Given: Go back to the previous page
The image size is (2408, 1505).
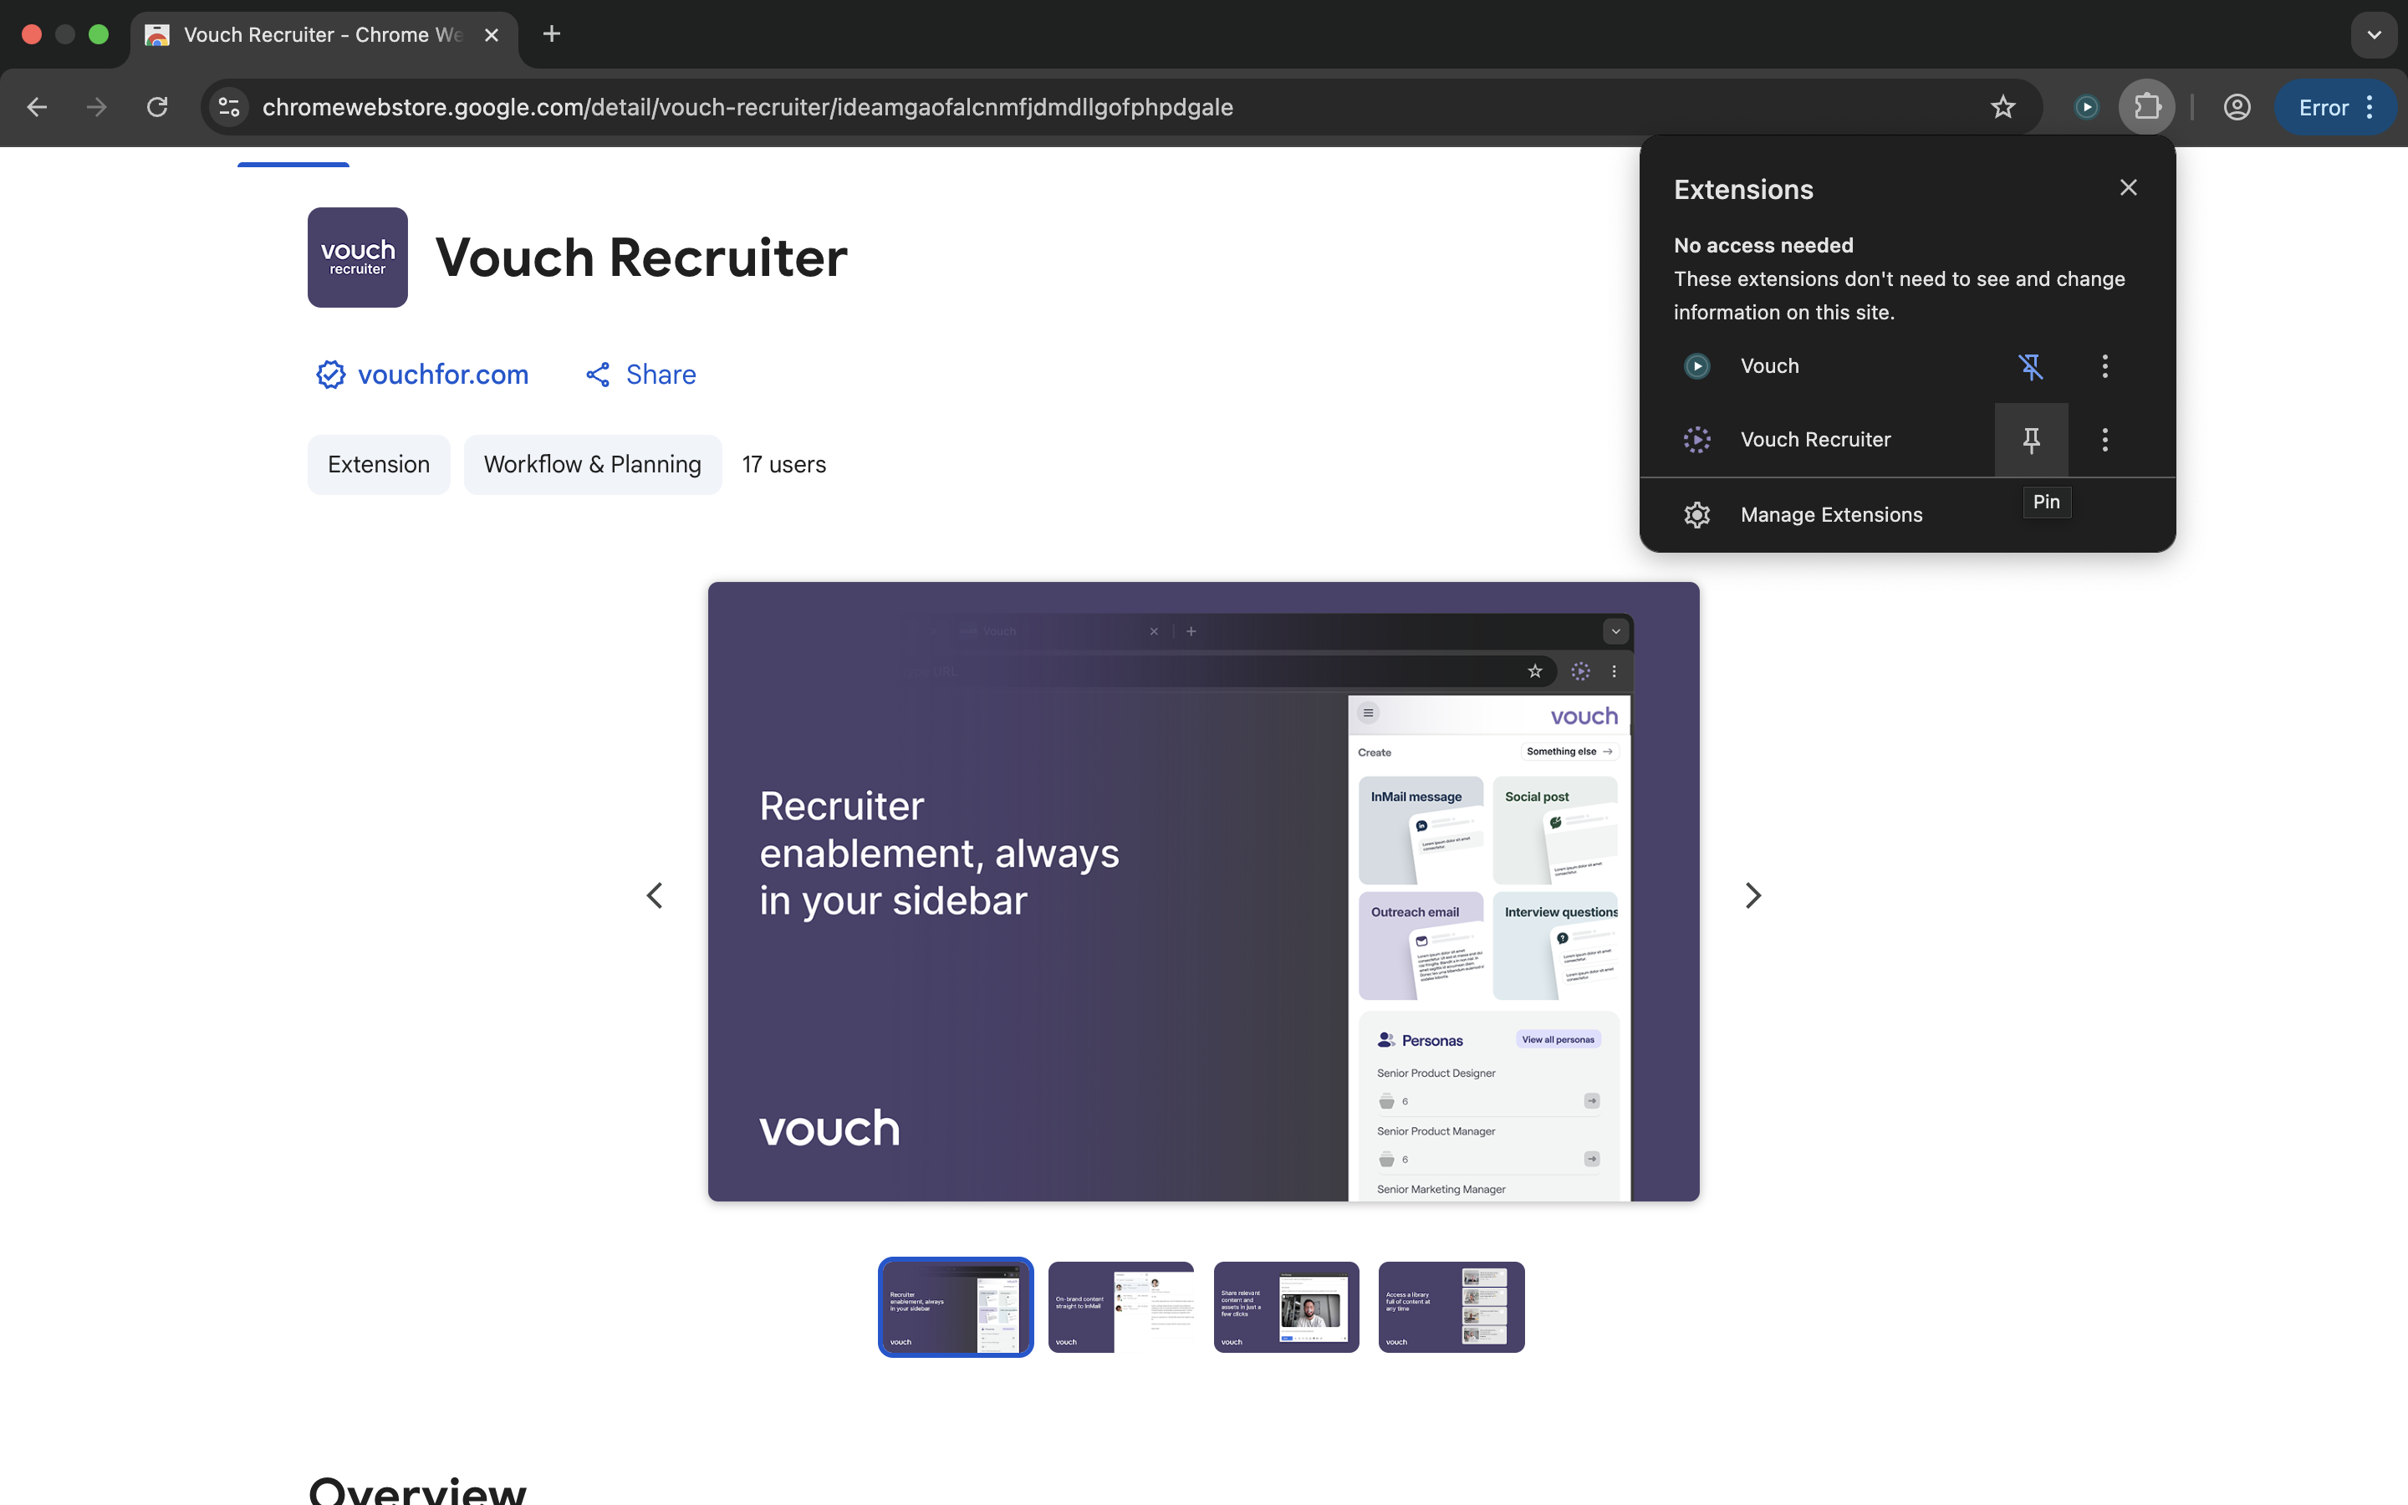Looking at the screenshot, I should point(37,108).
